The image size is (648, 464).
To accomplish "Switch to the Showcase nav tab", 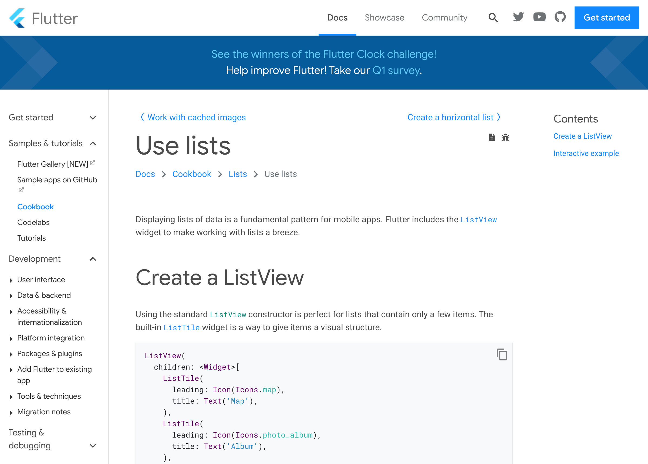I will click(384, 18).
